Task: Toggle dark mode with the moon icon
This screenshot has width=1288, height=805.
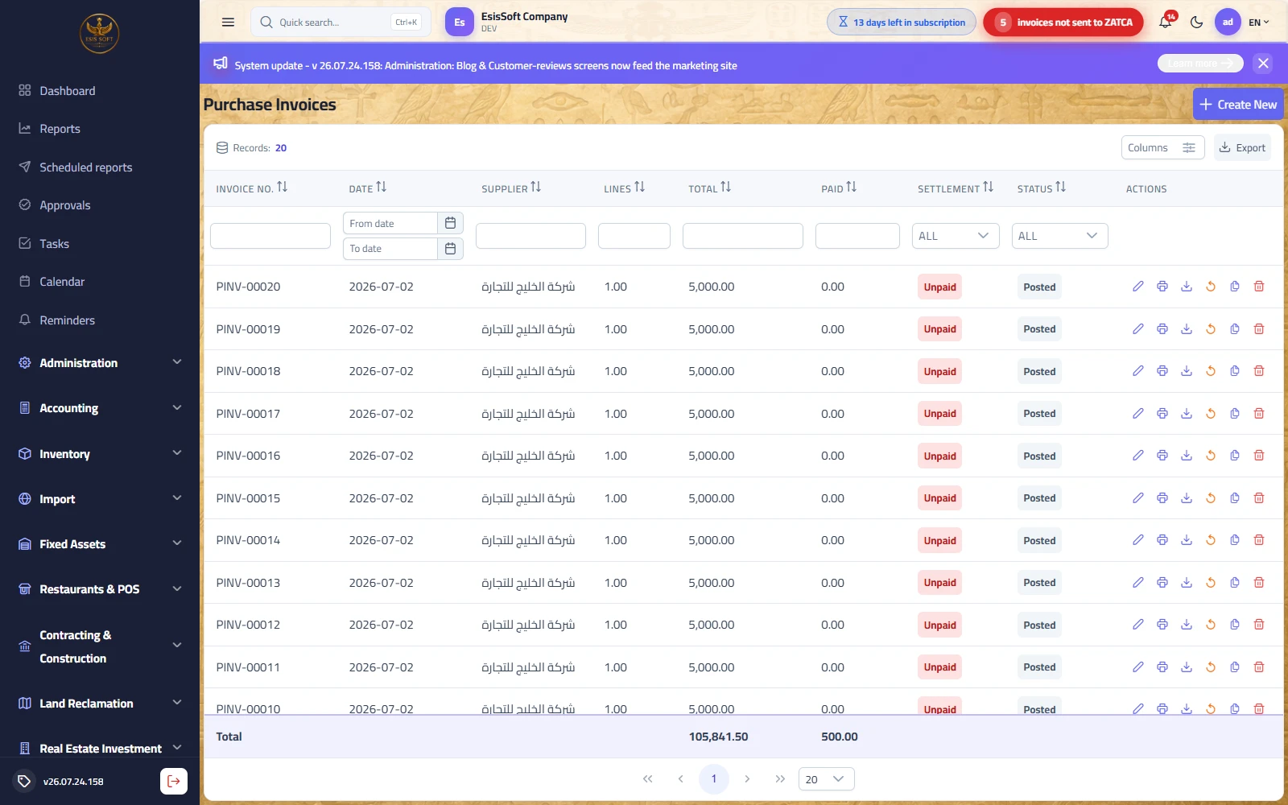Action: tap(1196, 23)
